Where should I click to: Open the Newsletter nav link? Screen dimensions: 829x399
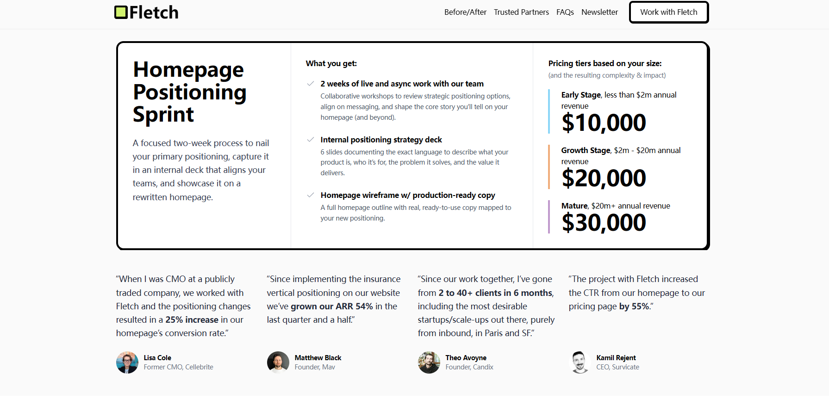[599, 12]
